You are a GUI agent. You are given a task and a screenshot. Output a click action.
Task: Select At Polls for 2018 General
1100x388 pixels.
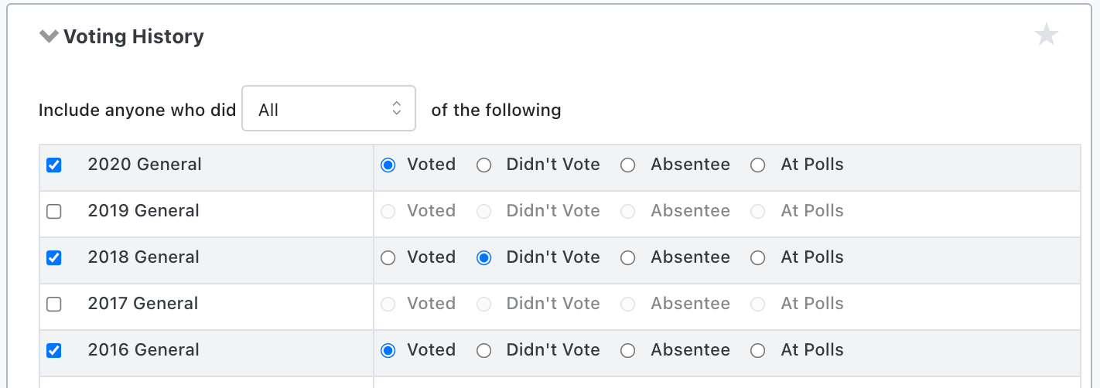point(758,257)
